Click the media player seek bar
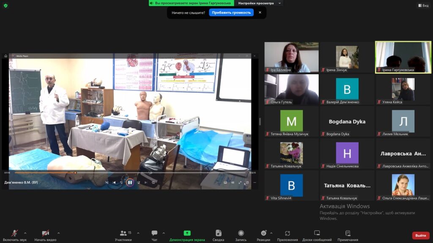The width and height of the screenshot is (433, 243). pos(127,173)
